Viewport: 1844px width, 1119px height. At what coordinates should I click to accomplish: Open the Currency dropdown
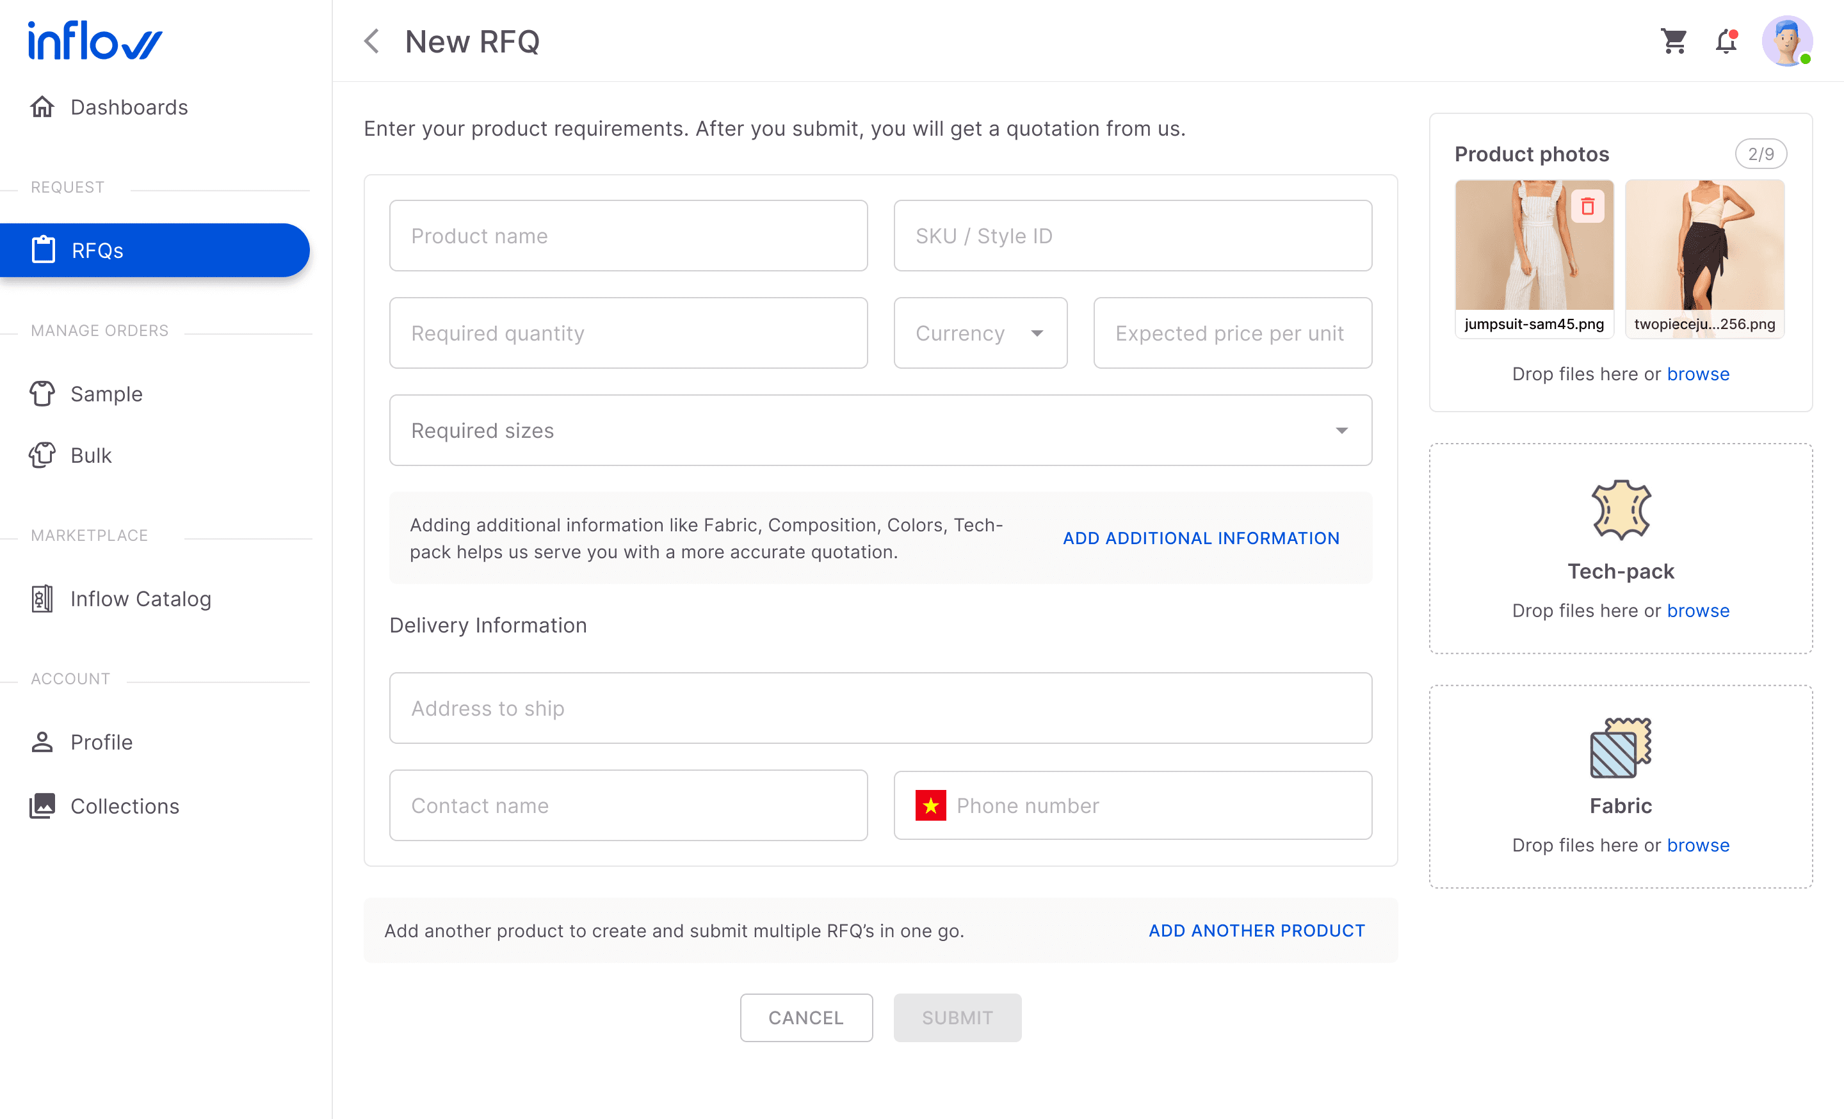[x=980, y=333]
